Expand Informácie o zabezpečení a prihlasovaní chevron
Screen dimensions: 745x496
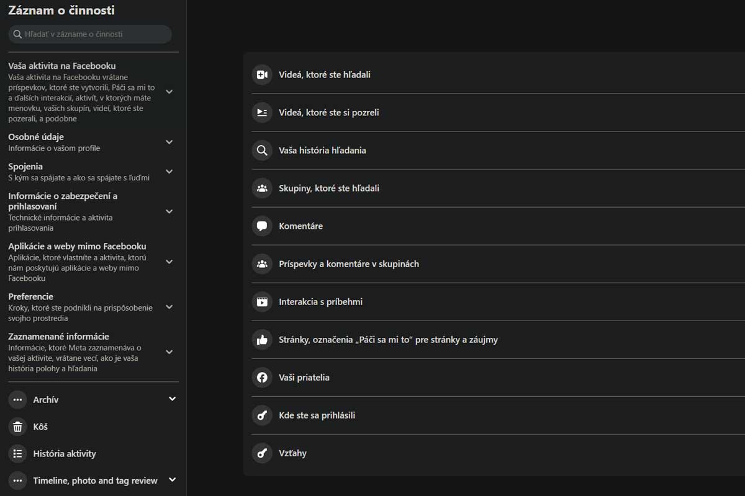169,211
